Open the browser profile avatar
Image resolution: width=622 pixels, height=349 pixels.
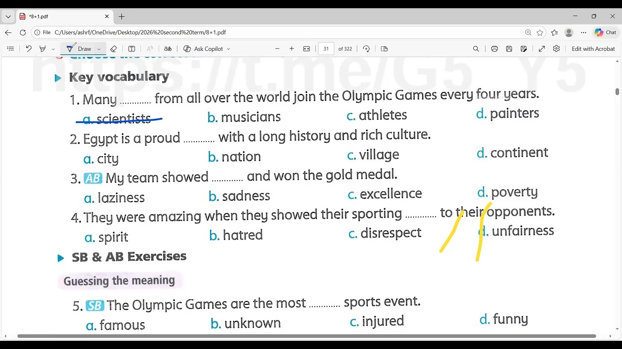click(569, 32)
